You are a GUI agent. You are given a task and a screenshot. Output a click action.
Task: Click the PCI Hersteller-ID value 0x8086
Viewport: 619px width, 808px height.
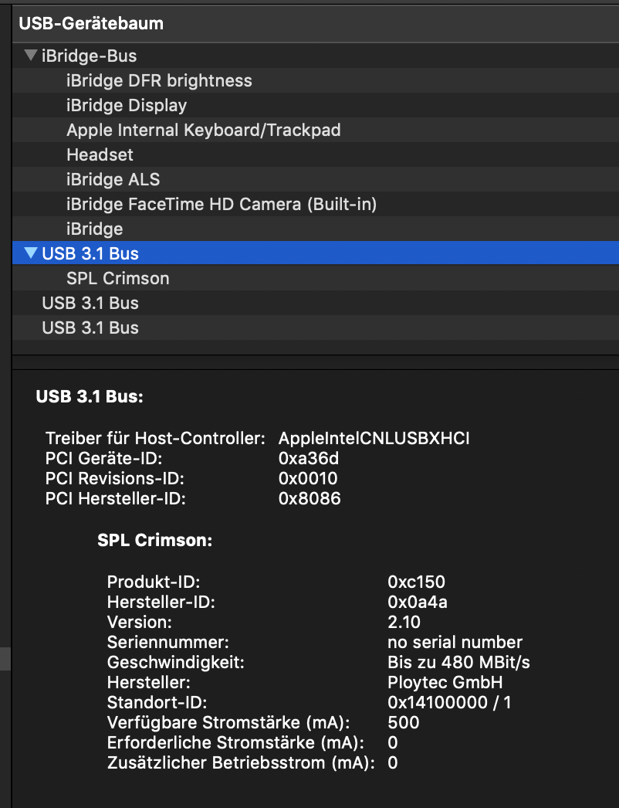tap(309, 499)
